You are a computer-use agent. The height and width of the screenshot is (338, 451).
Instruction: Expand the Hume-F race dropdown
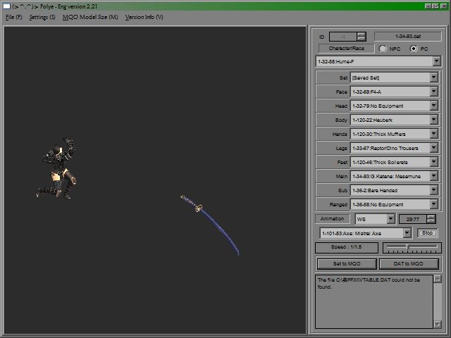point(436,62)
